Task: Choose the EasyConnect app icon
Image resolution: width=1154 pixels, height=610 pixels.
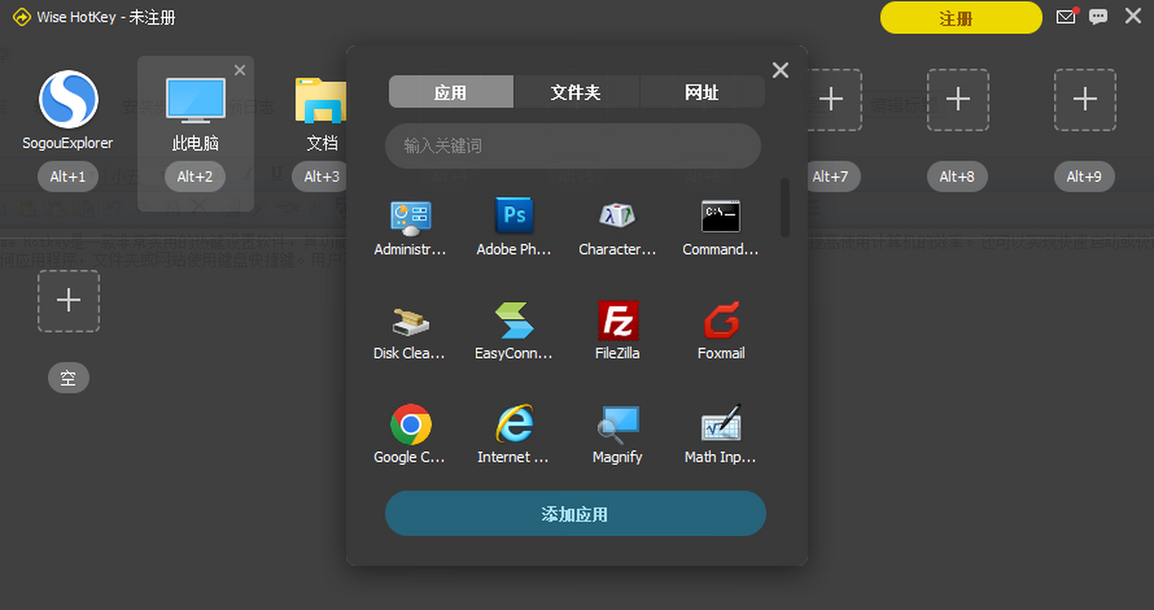Action: click(514, 320)
